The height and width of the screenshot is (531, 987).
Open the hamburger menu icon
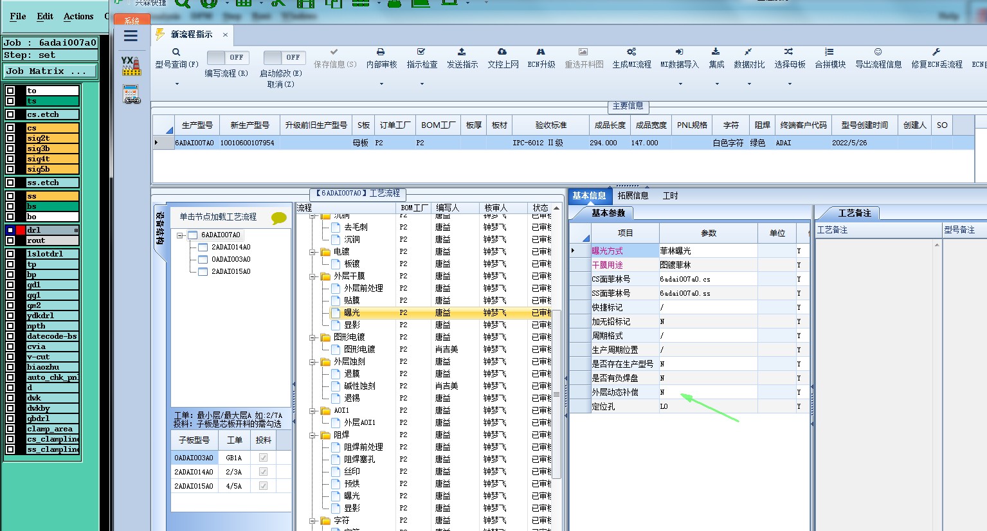tap(131, 36)
